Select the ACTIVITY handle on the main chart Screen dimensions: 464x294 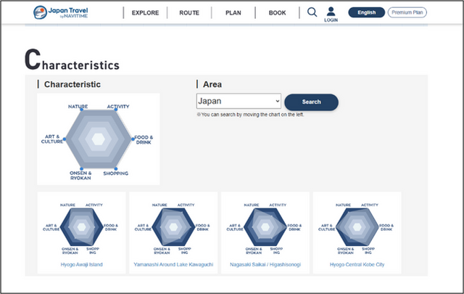pyautogui.click(x=116, y=110)
